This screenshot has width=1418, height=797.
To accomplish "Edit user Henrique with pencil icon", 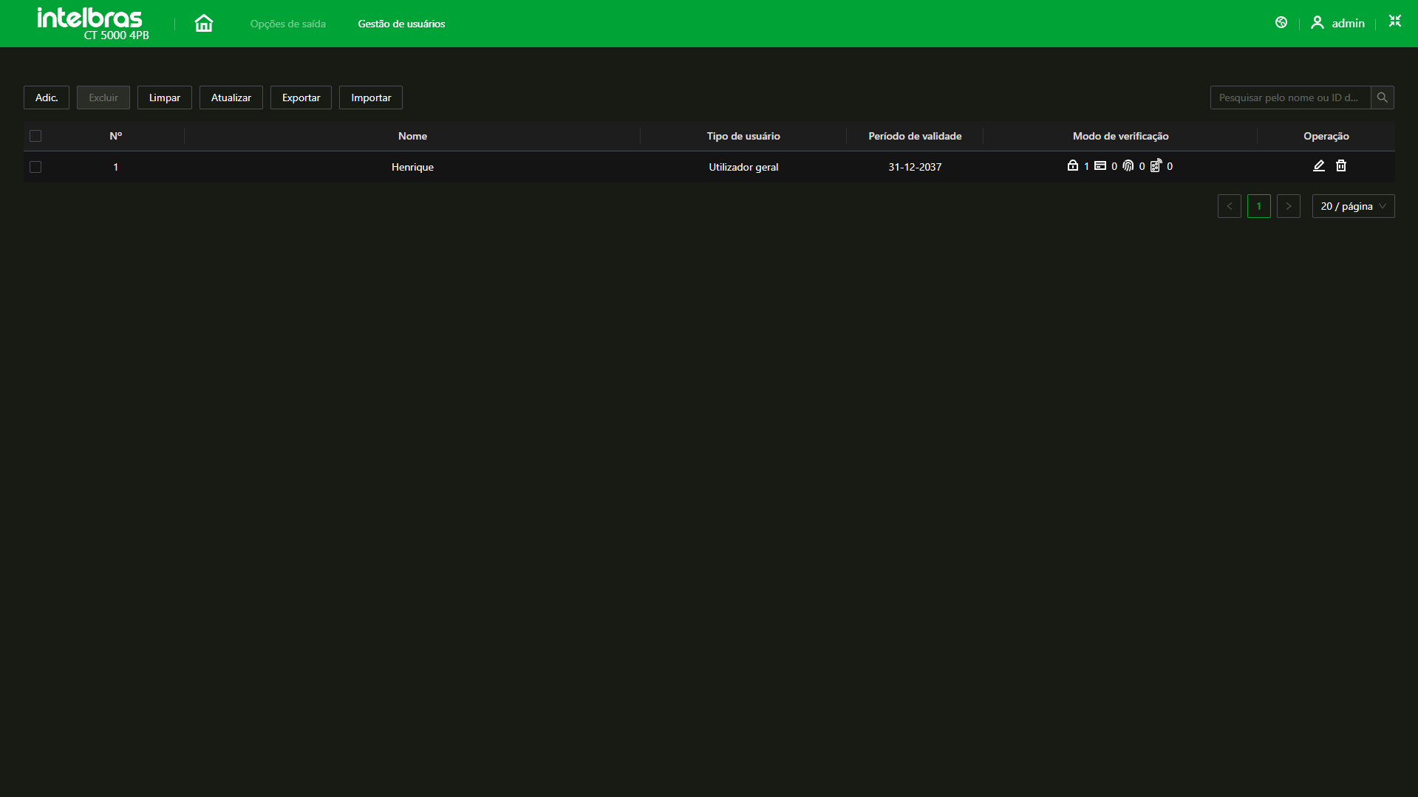I will coord(1318,166).
